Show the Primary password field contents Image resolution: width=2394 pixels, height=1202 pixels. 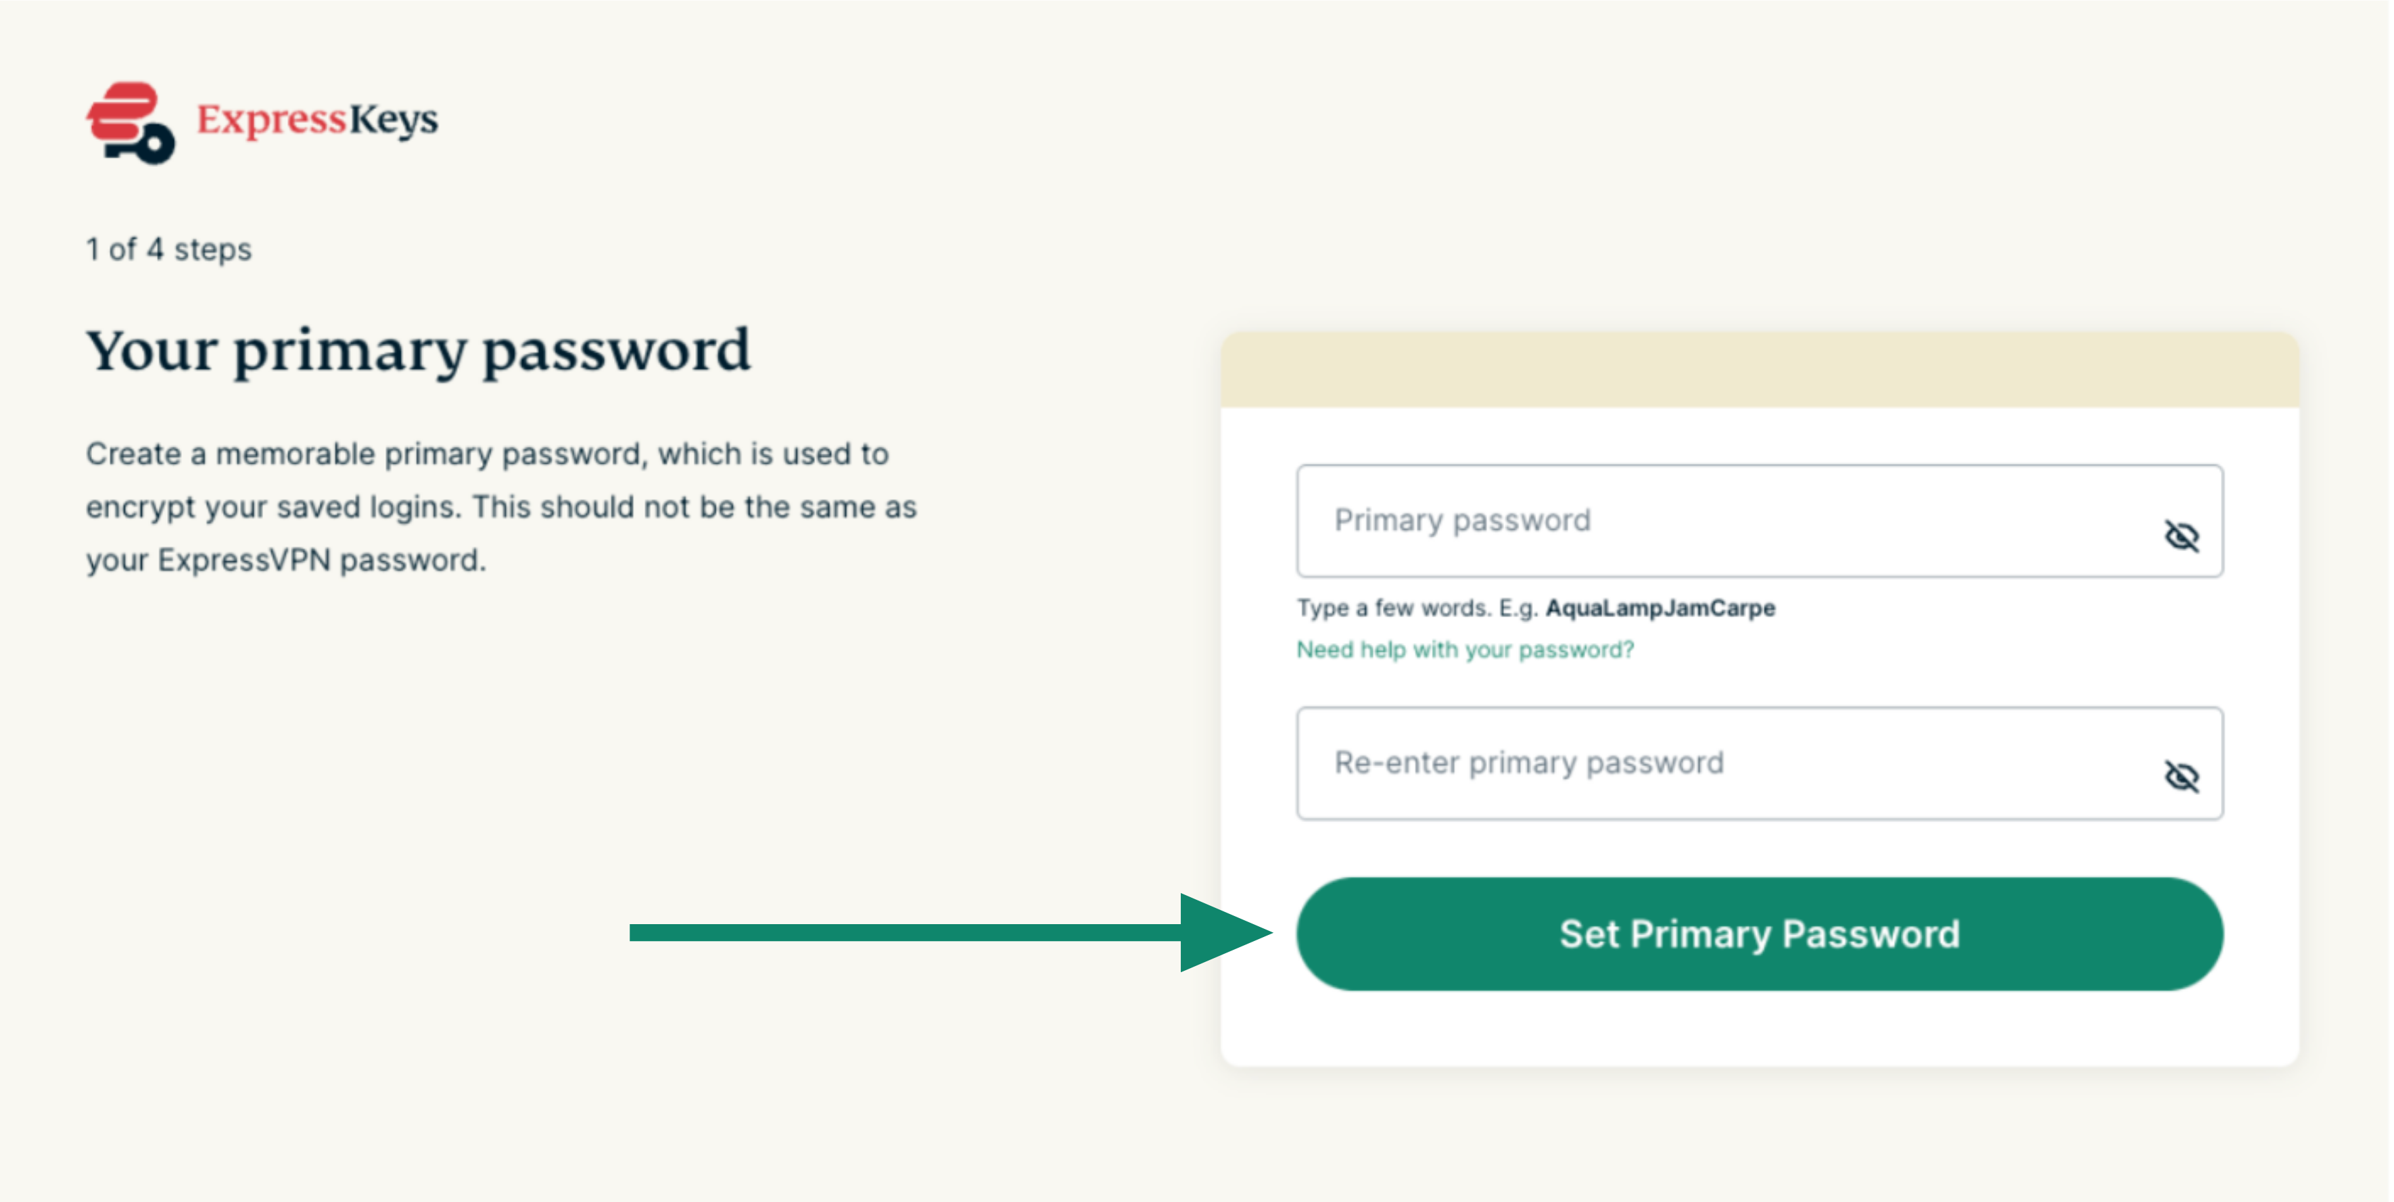pos(2180,535)
